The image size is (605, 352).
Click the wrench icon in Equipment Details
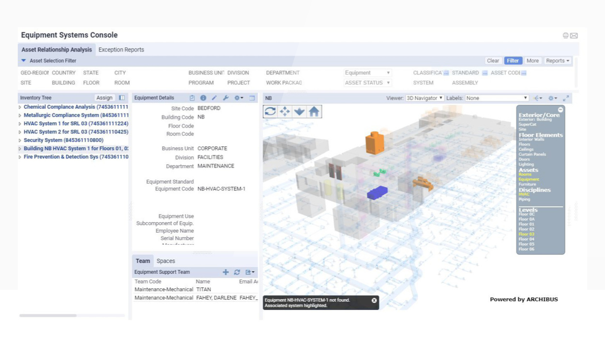[x=226, y=98]
